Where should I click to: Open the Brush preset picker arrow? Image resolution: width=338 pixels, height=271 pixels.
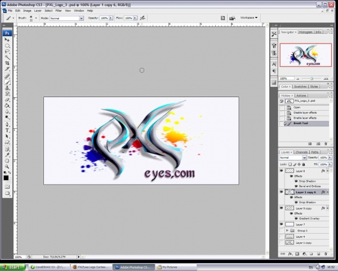pos(36,18)
